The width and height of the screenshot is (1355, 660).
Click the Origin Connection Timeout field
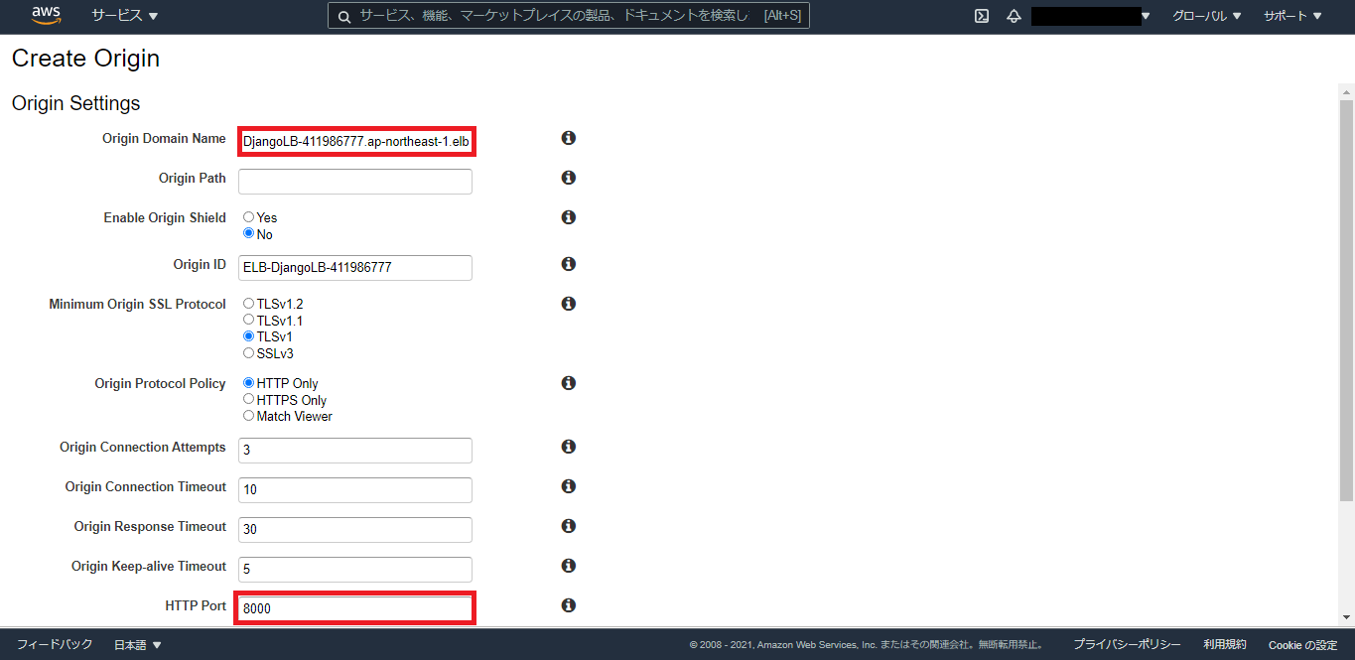[355, 490]
